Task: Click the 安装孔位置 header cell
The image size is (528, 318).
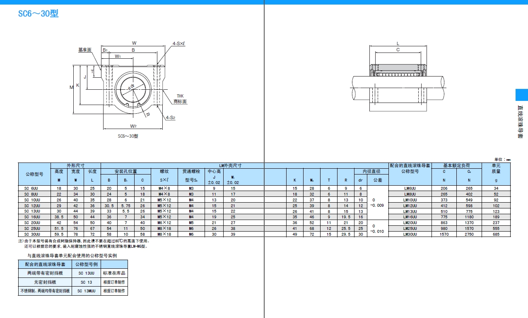Action: [125, 171]
